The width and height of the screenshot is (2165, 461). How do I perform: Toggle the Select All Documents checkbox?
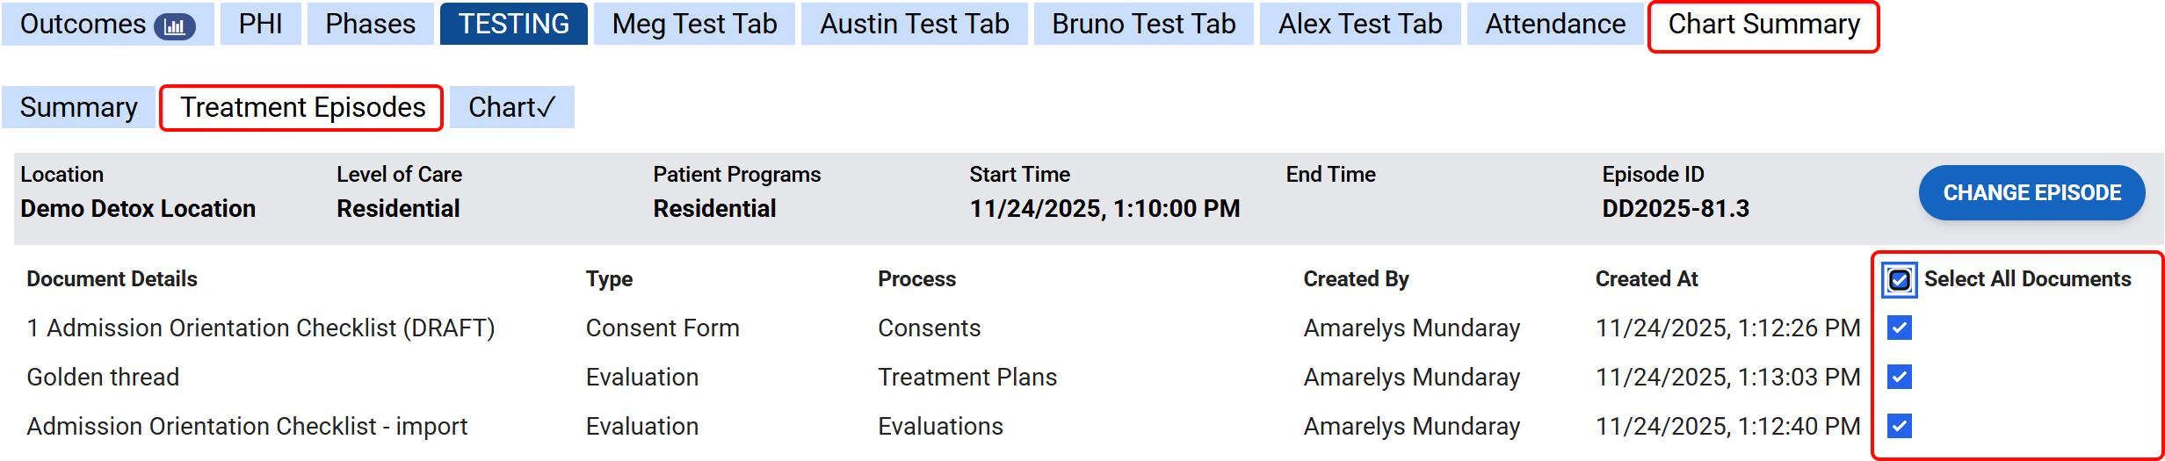(x=1900, y=280)
